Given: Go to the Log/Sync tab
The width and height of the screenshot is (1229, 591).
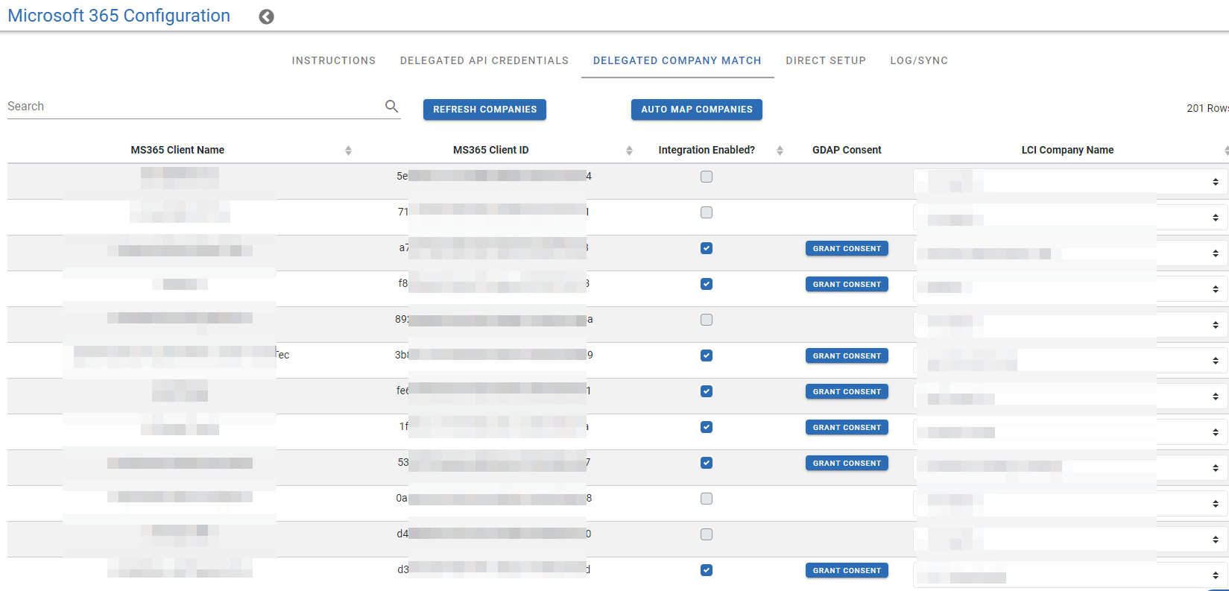Looking at the screenshot, I should pos(919,60).
